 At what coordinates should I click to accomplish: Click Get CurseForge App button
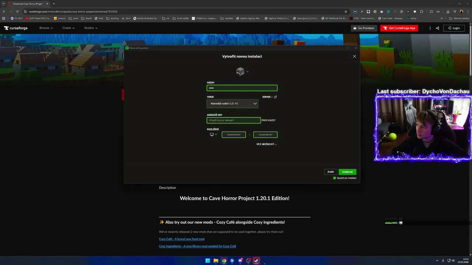(399, 28)
